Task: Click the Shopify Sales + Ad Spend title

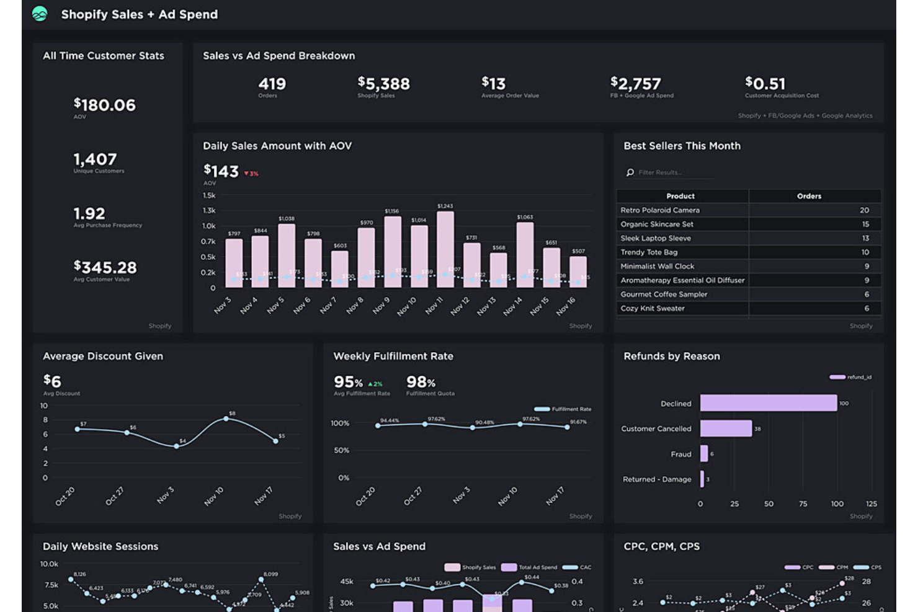Action: coord(140,14)
